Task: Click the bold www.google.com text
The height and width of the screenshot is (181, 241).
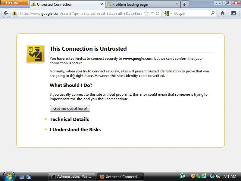Action: click(138, 59)
